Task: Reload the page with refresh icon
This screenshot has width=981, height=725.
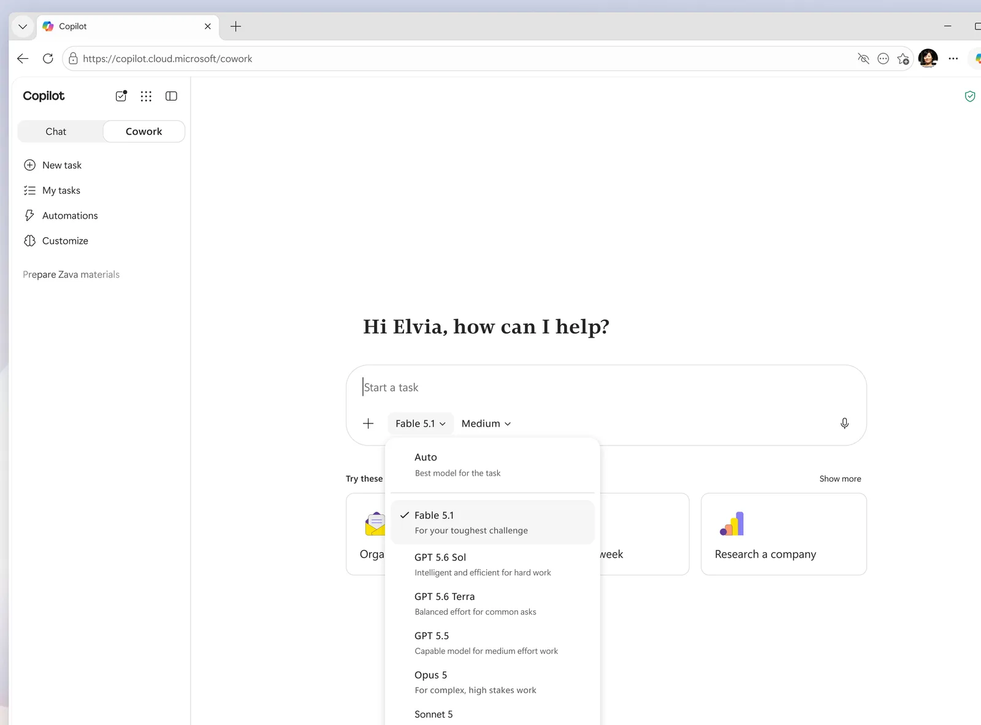Action: pyautogui.click(x=48, y=59)
